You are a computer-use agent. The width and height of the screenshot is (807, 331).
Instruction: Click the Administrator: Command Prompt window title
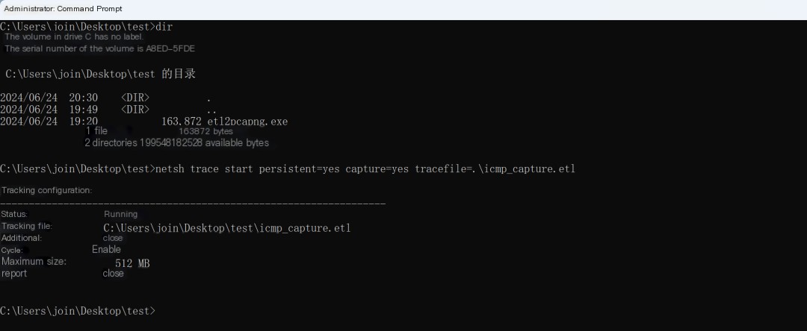(63, 9)
